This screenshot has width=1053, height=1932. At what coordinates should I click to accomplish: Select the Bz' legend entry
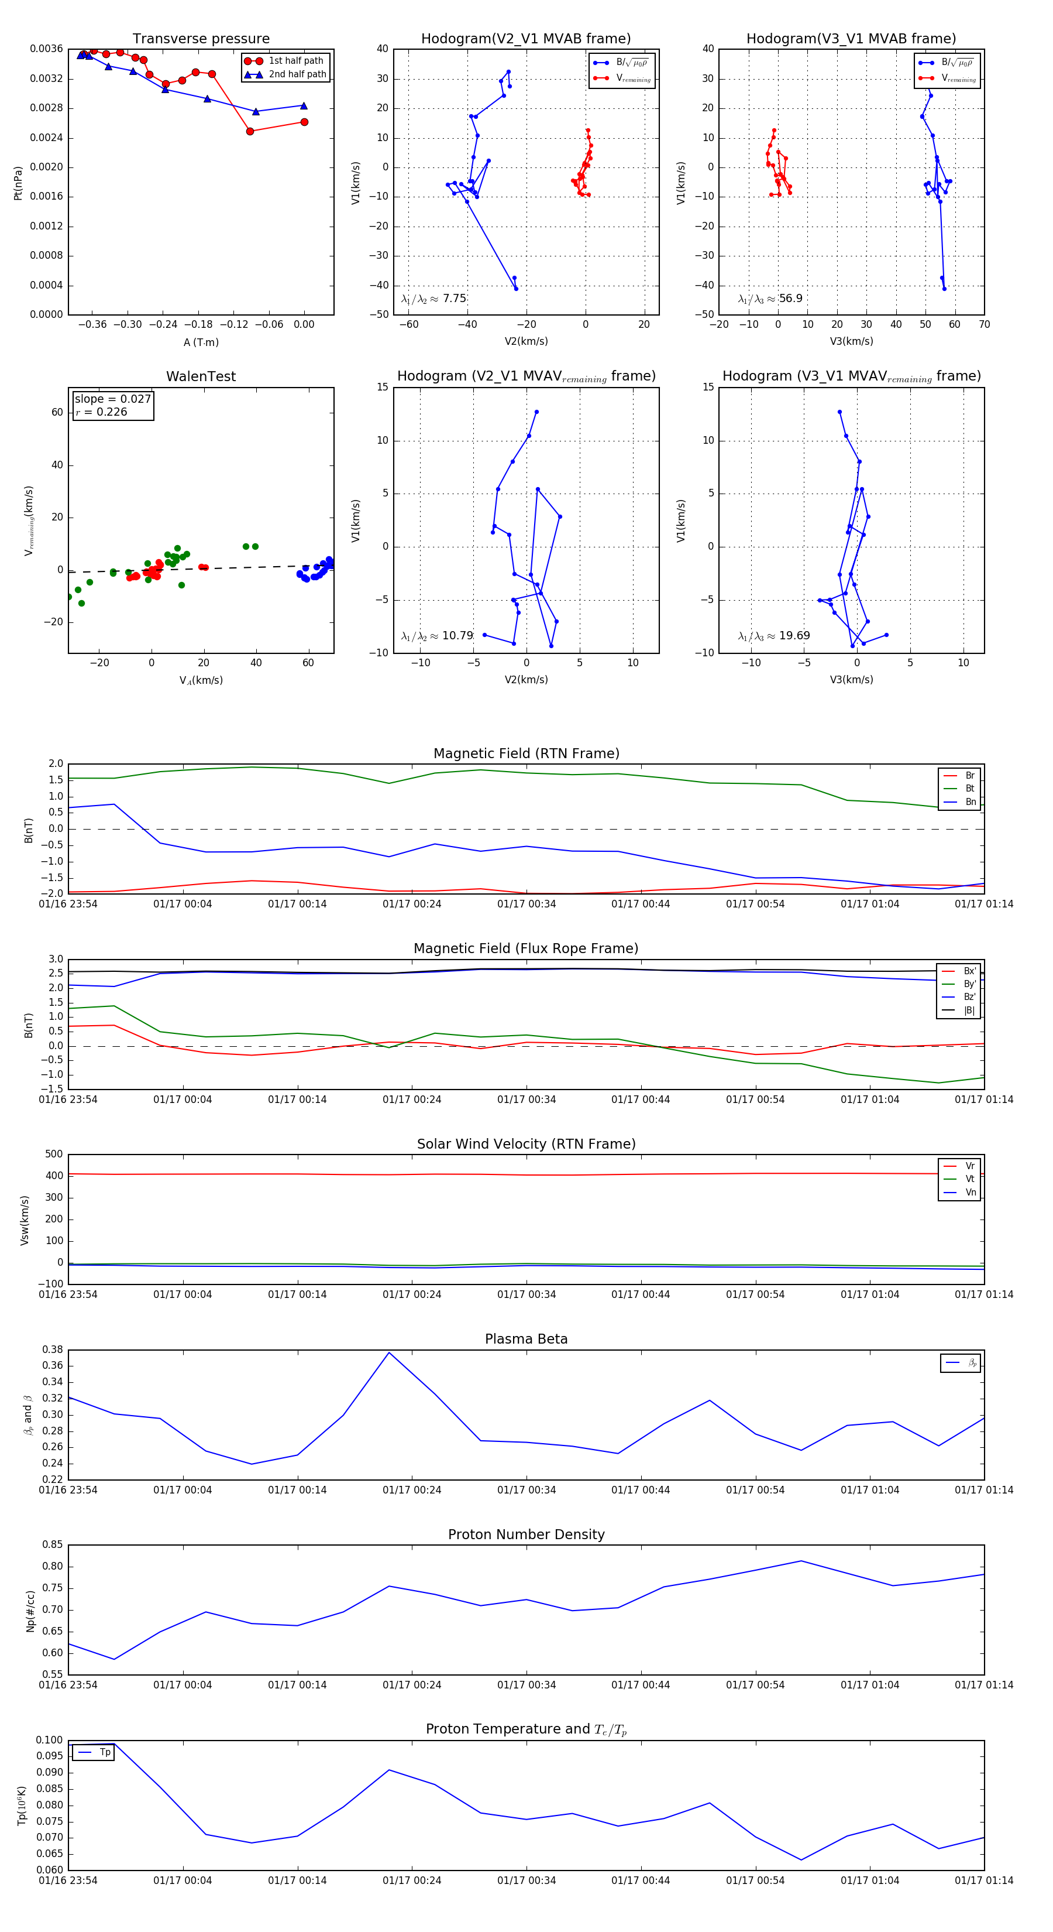pos(959,997)
